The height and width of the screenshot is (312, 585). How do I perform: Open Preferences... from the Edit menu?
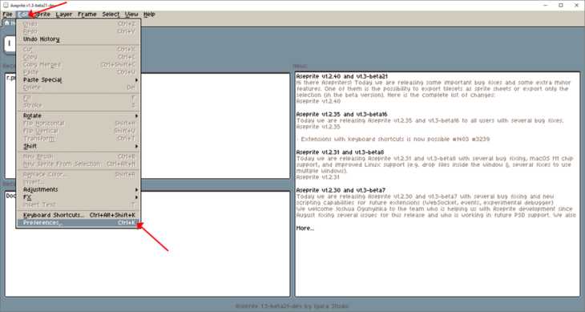pyautogui.click(x=79, y=223)
